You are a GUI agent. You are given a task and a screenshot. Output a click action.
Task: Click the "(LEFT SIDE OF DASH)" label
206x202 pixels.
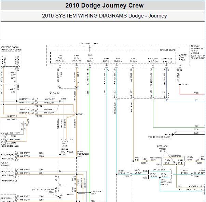43,190
